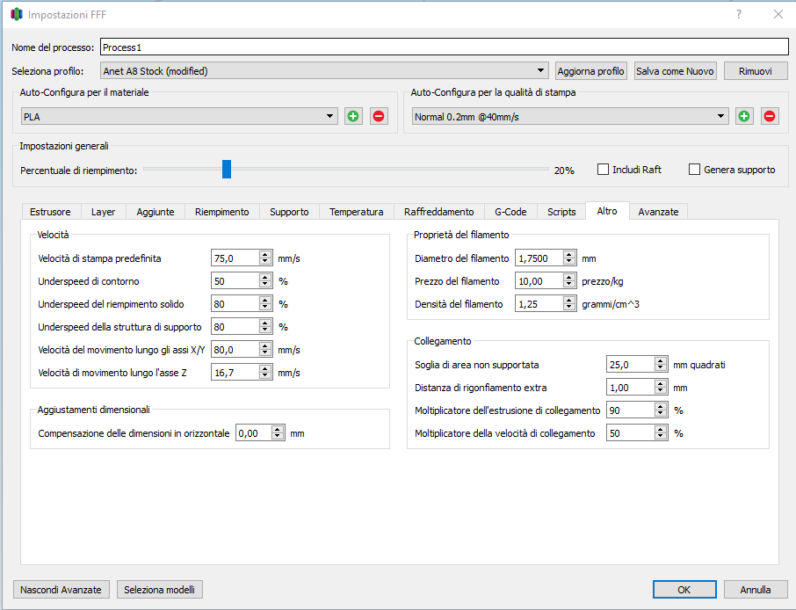Click the Percentuale di riempimento slider handle
This screenshot has height=610, width=796.
[227, 169]
